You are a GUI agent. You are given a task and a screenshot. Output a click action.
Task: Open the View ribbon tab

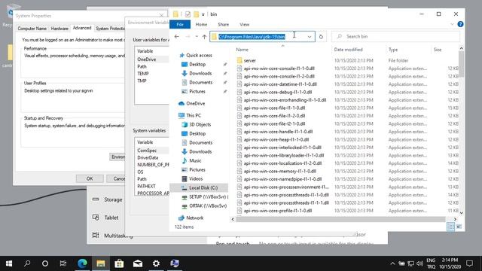(244, 24)
